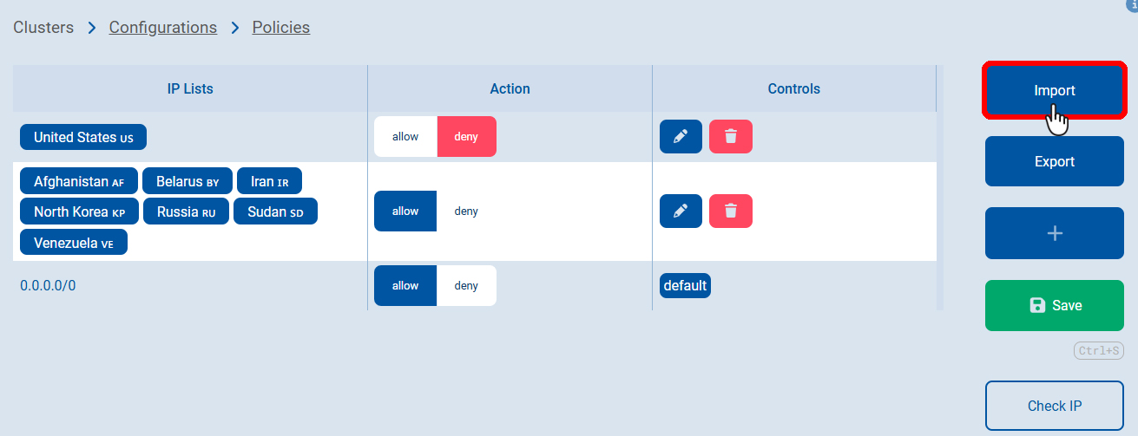Edit the Afghanistan policy row with pencil icon
Image resolution: width=1138 pixels, height=436 pixels.
[x=681, y=211]
